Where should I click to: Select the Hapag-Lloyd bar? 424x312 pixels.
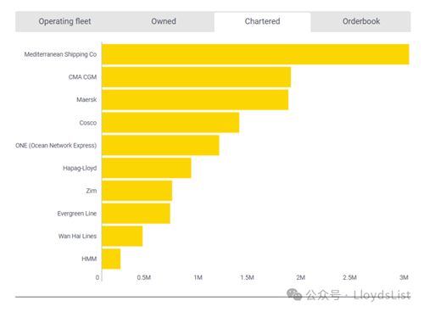click(x=147, y=168)
